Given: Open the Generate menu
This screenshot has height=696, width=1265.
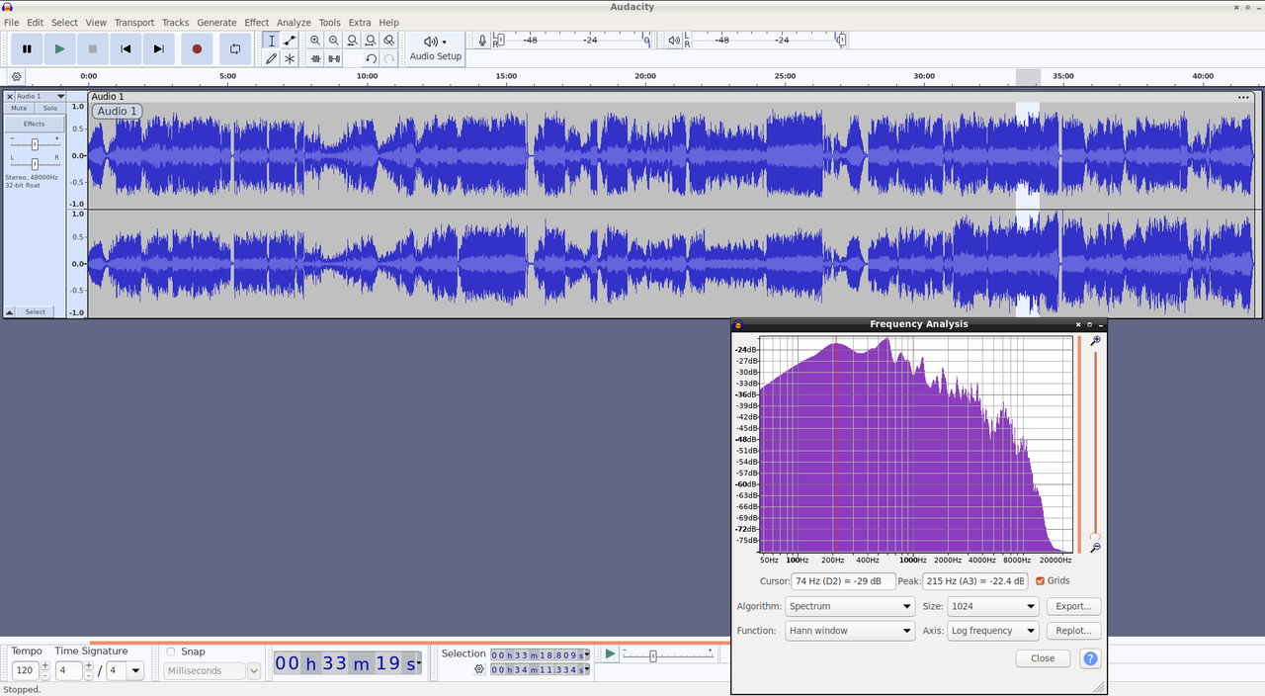Looking at the screenshot, I should (216, 22).
